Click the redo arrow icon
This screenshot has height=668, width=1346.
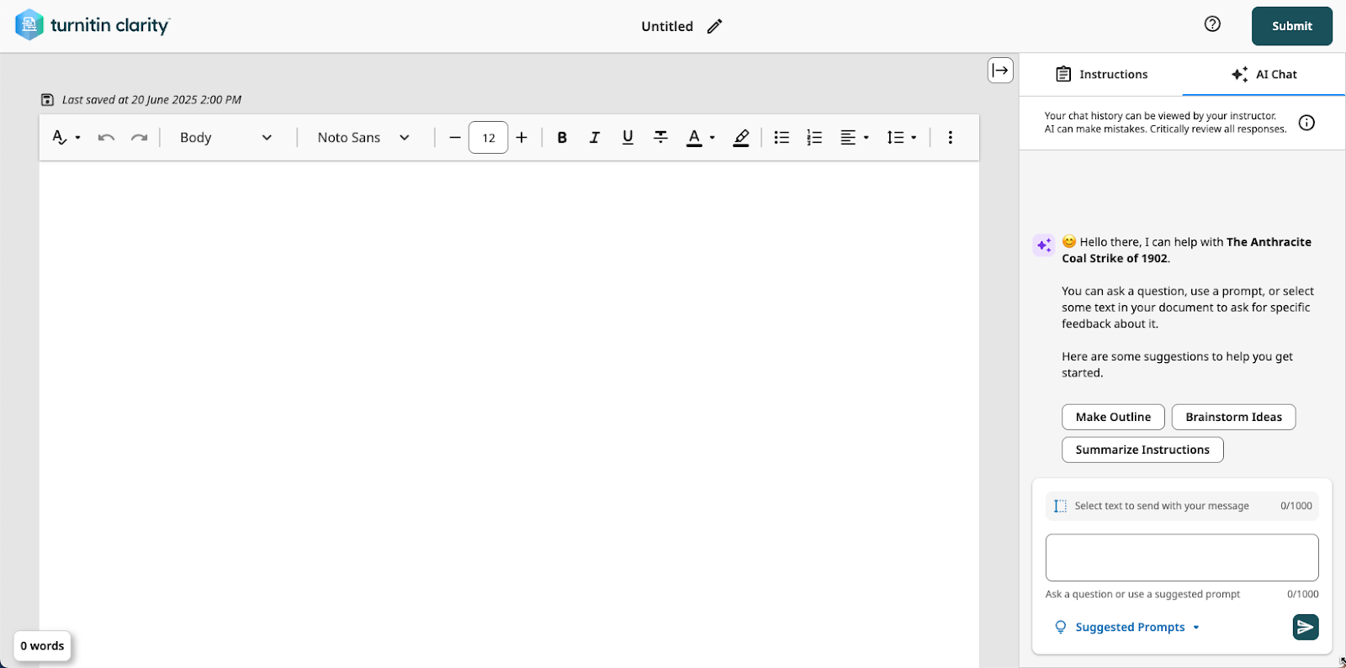pyautogui.click(x=140, y=138)
